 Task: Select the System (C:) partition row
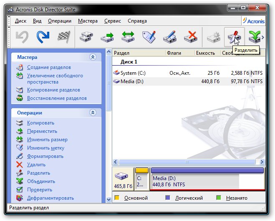click(x=189, y=73)
